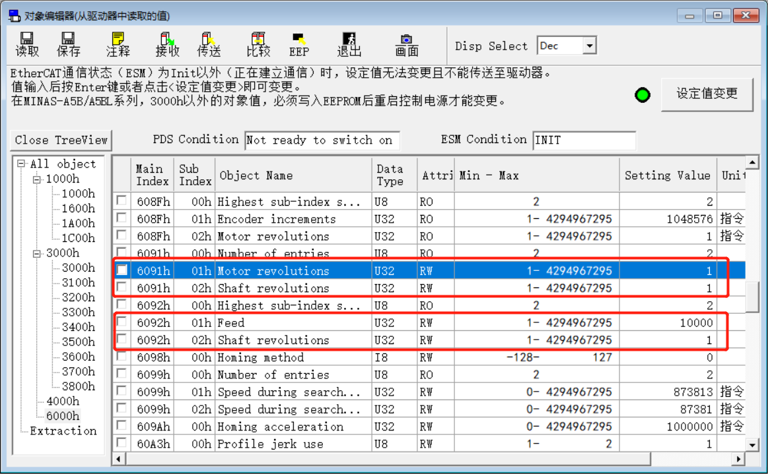The width and height of the screenshot is (768, 474).
Task: Tick checkbox for 608Fh 02h Motor revolutions
Action: point(122,235)
